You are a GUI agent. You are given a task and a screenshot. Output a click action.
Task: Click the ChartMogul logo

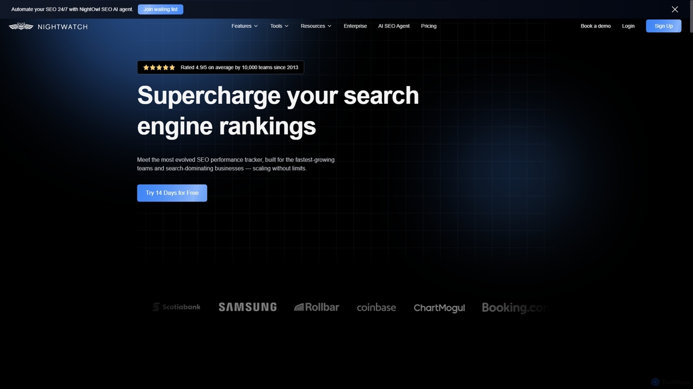pos(439,307)
